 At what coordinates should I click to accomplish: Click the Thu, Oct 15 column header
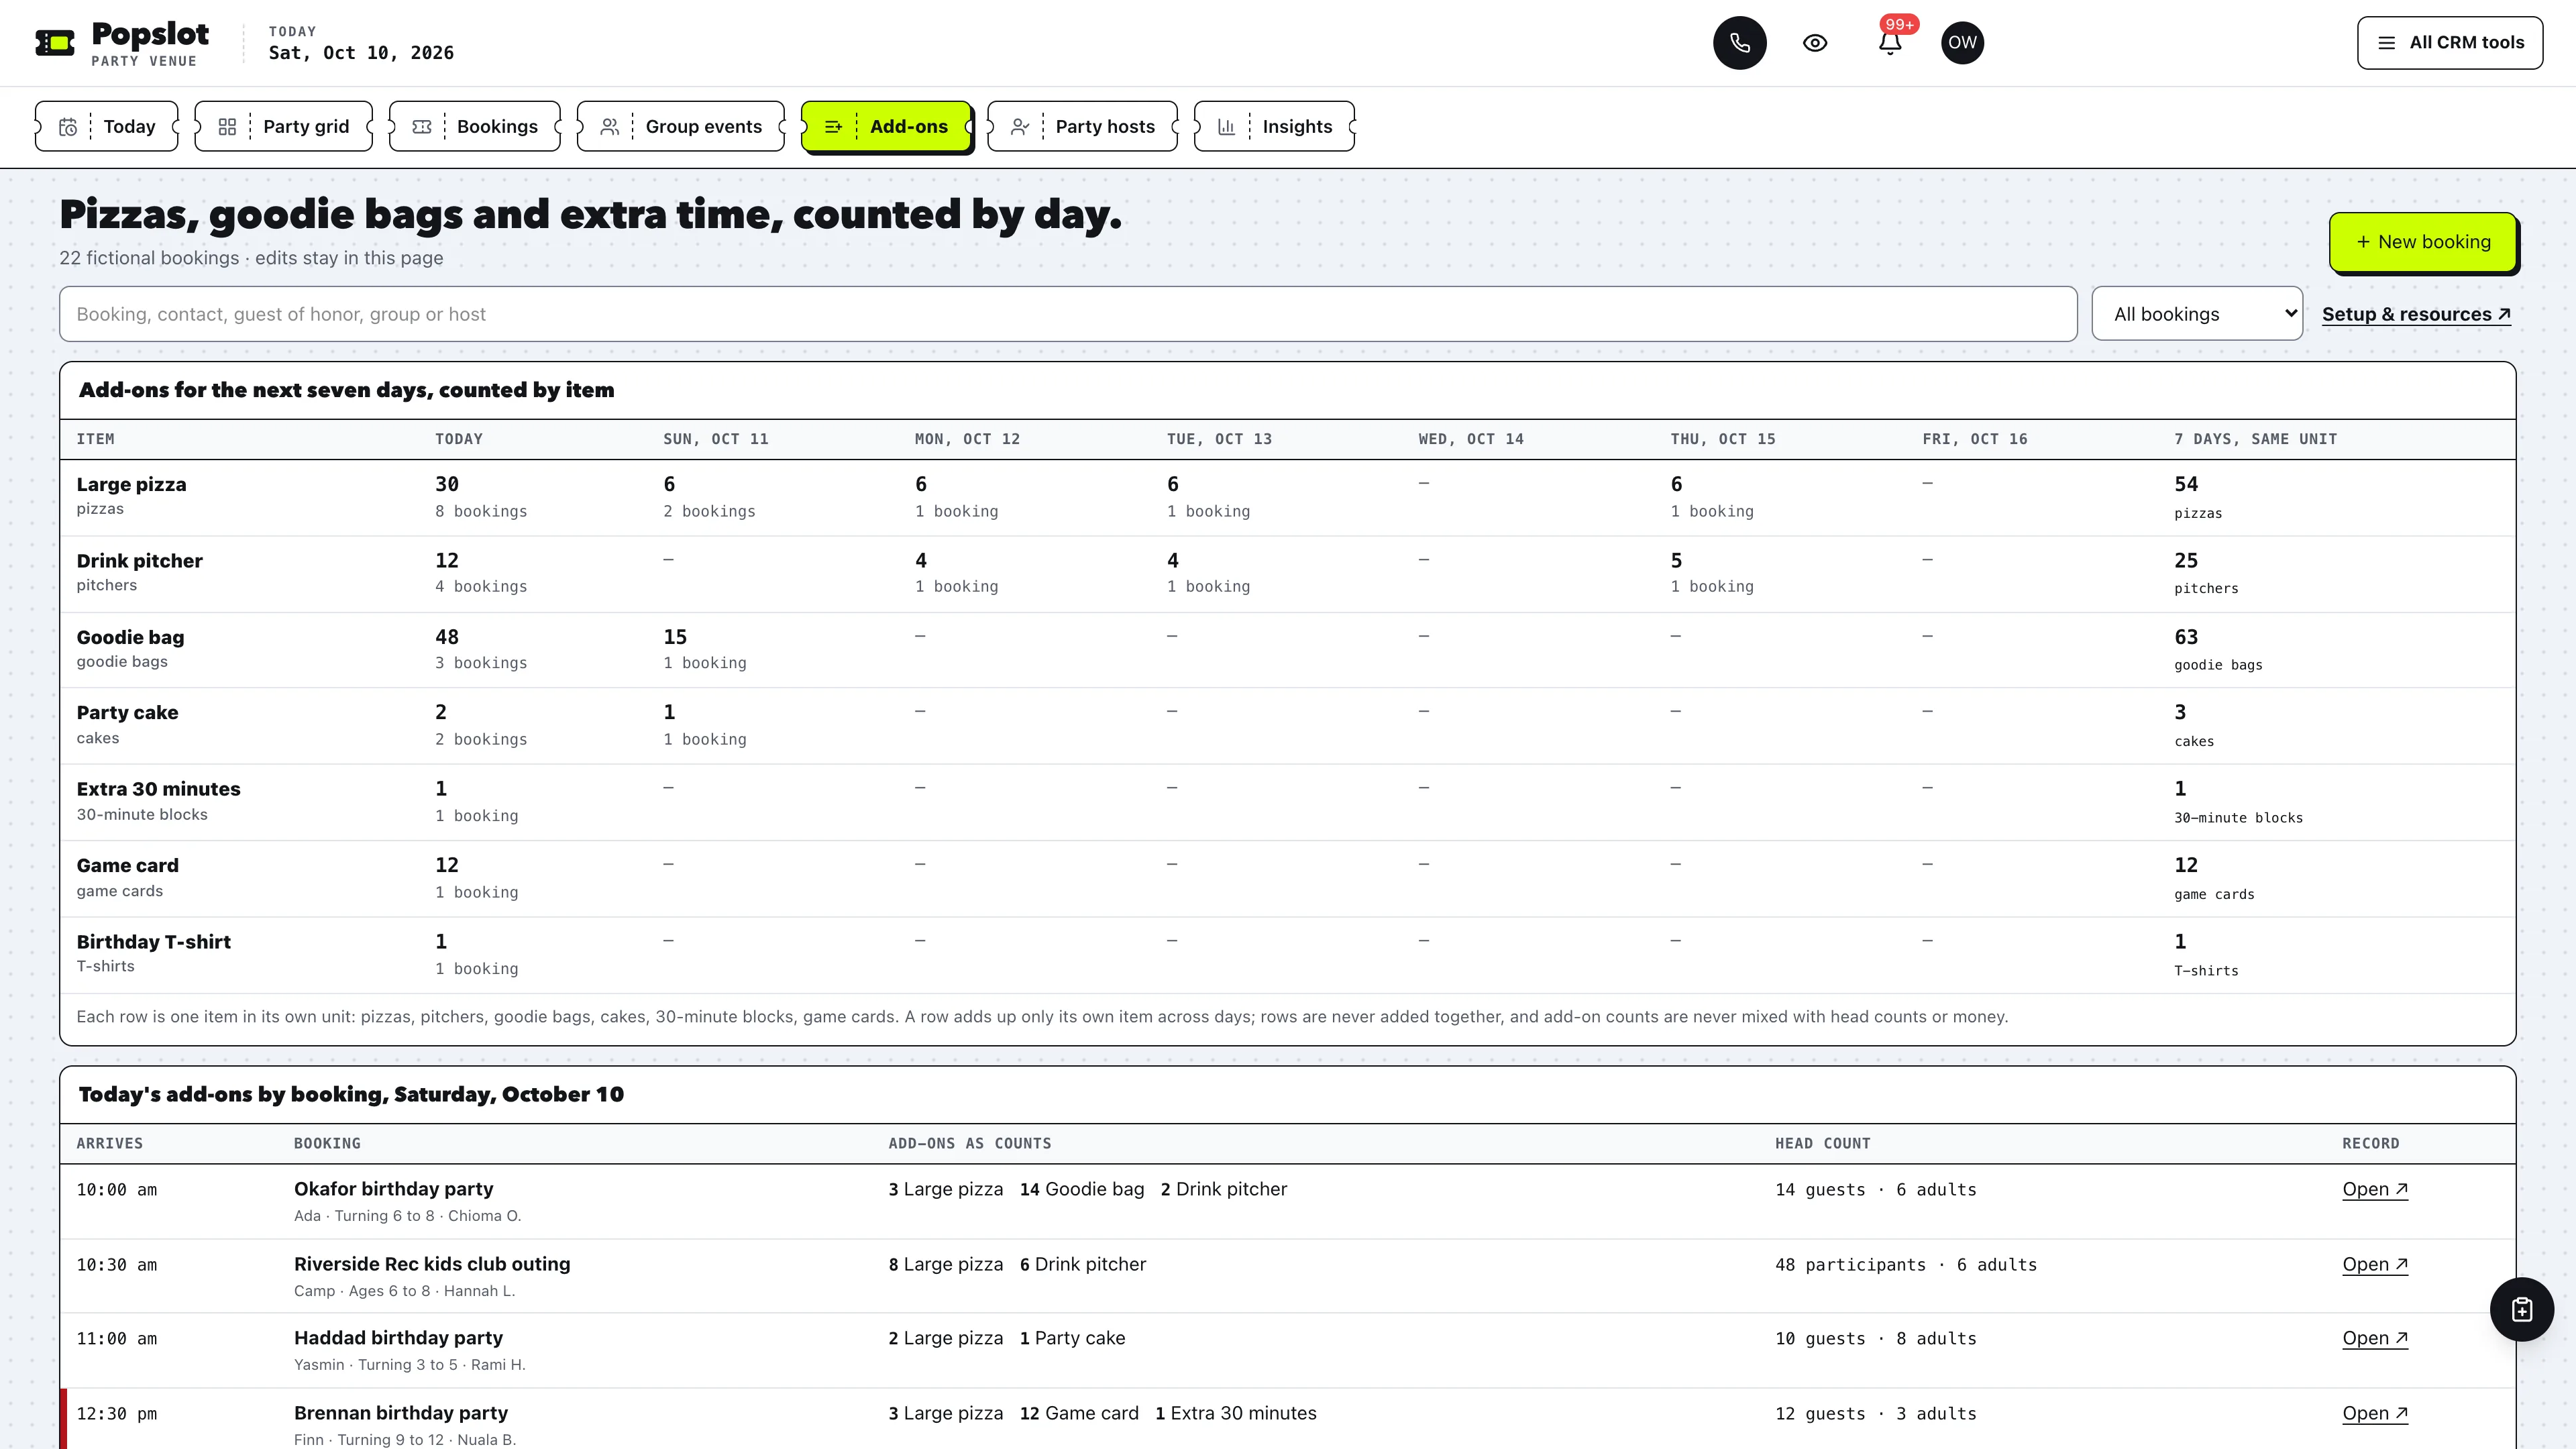coord(1722,439)
